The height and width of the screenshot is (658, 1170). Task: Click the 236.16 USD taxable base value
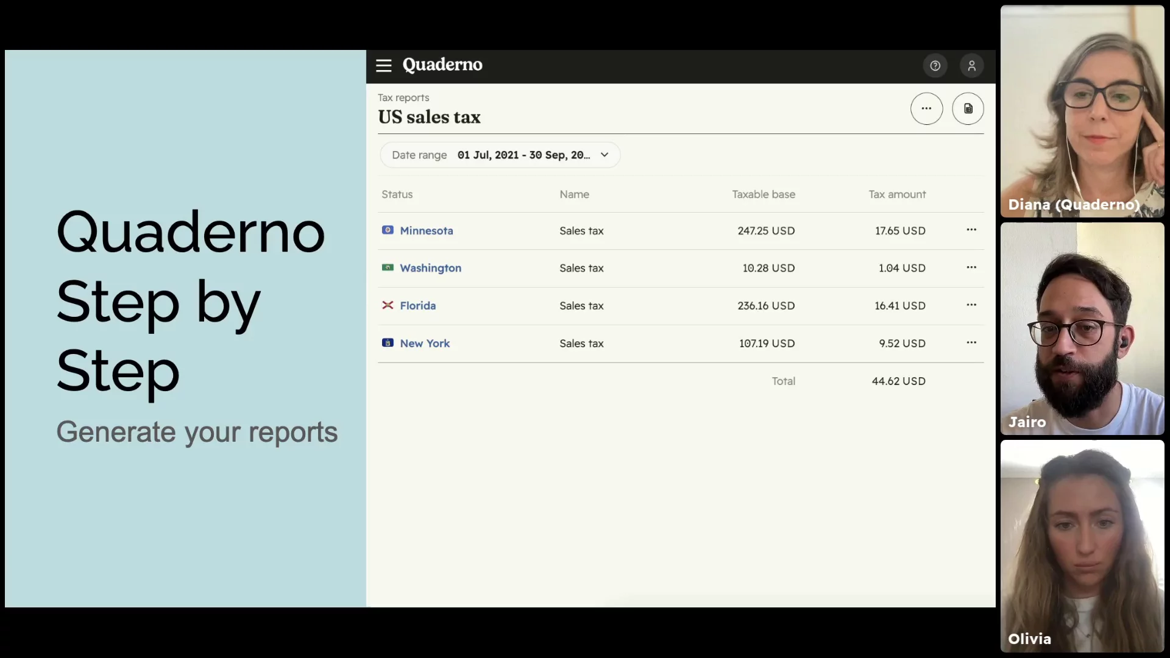pyautogui.click(x=766, y=306)
